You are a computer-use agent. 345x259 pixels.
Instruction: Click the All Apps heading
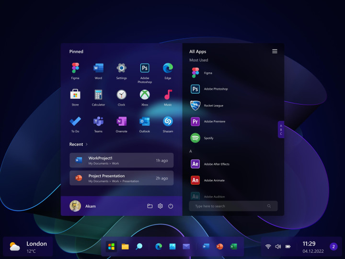click(x=198, y=51)
